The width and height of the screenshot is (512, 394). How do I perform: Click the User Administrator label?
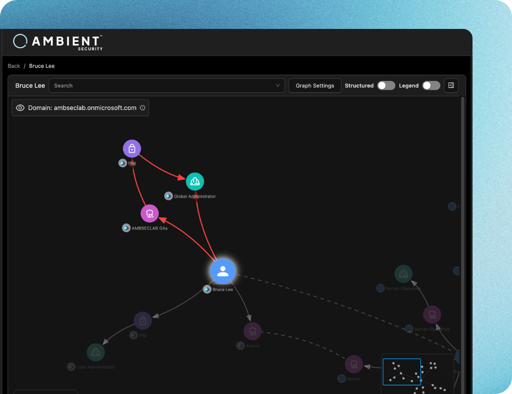(95, 367)
